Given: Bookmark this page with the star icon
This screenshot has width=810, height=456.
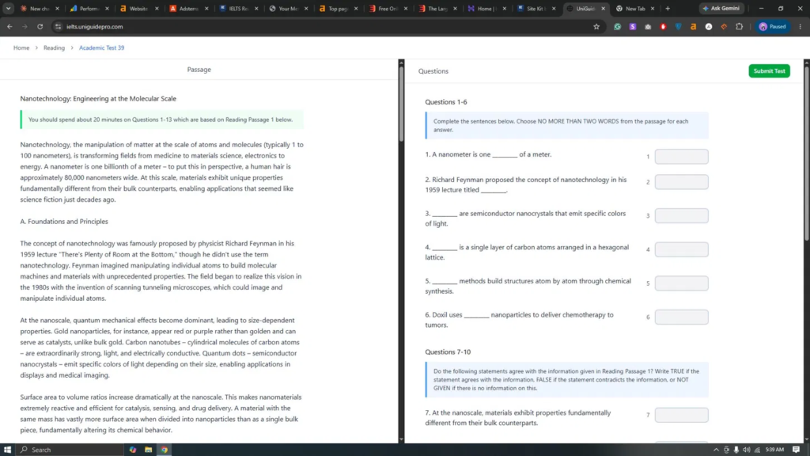Looking at the screenshot, I should (x=596, y=26).
